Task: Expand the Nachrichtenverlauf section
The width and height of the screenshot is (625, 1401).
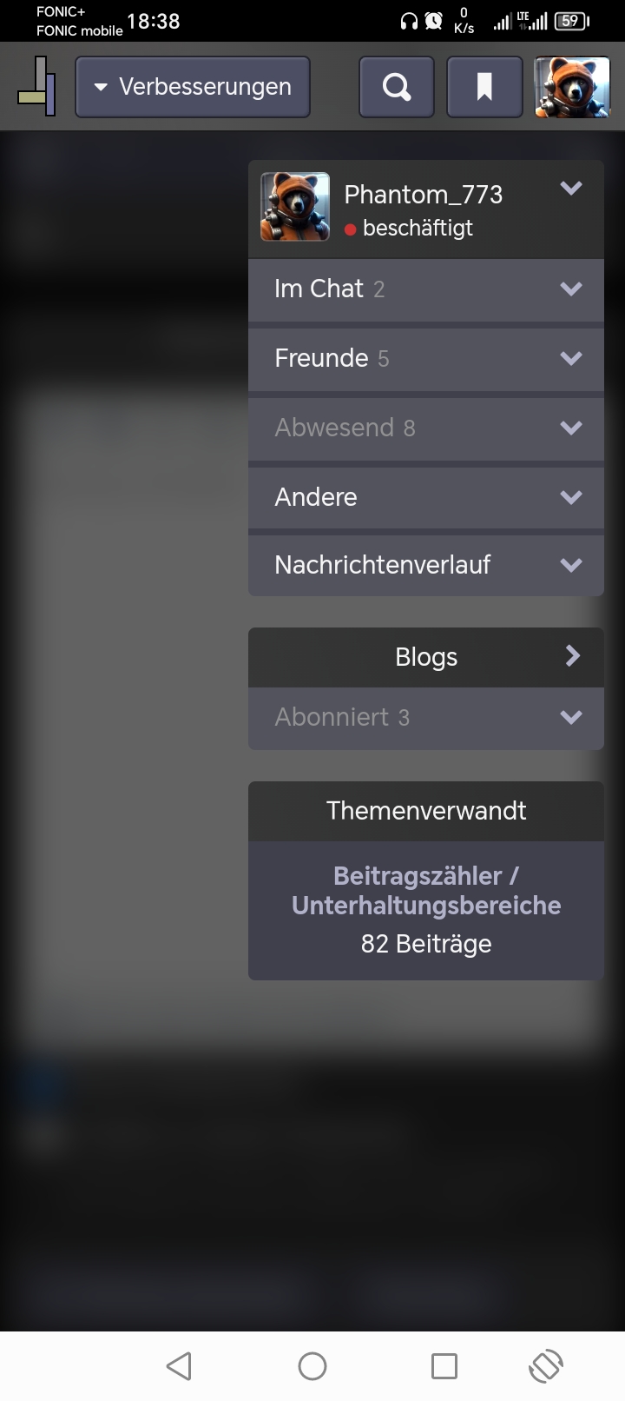Action: pos(426,566)
